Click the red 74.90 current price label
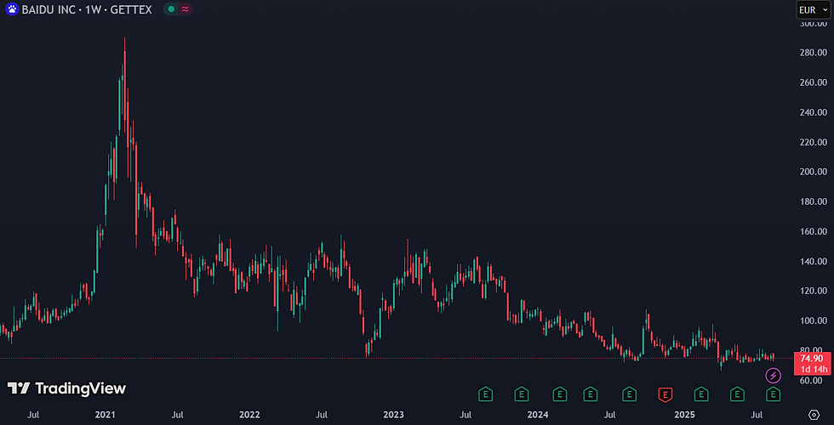 [x=812, y=358]
